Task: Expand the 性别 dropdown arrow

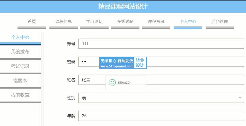Action: click(240, 98)
